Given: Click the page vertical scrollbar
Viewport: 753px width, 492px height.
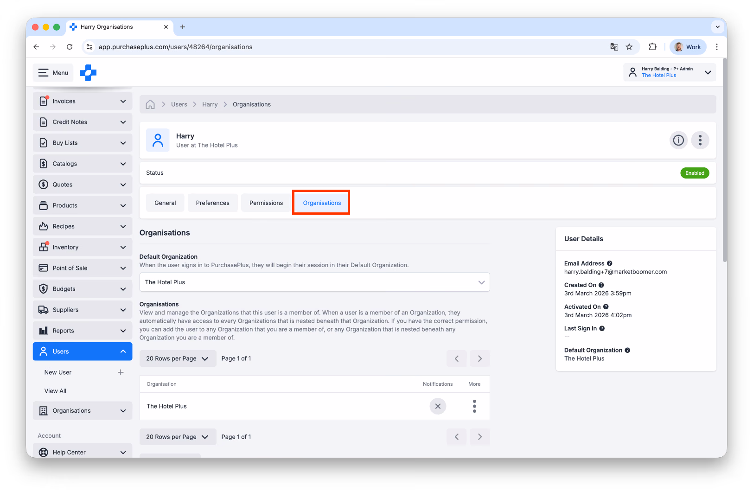Looking at the screenshot, I should tap(725, 160).
